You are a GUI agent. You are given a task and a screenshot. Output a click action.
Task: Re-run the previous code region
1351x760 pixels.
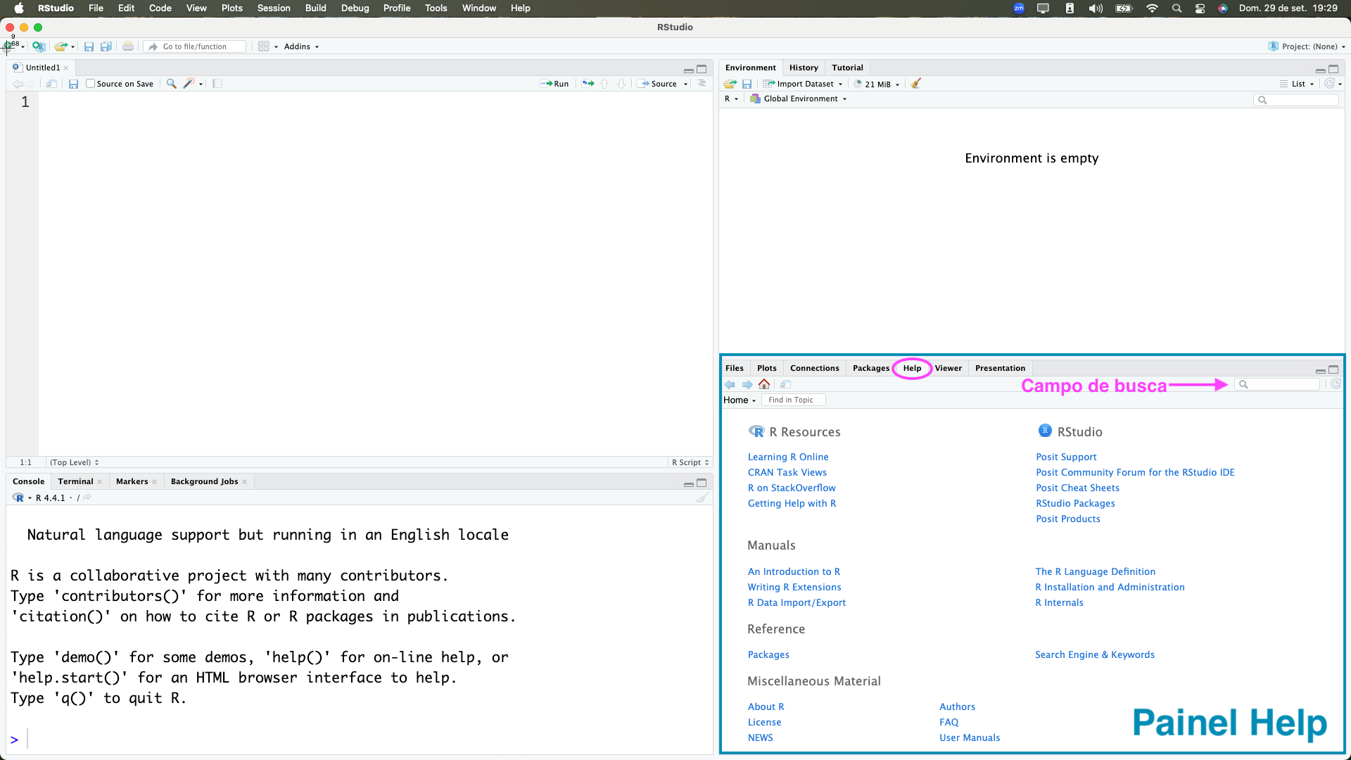(x=588, y=84)
